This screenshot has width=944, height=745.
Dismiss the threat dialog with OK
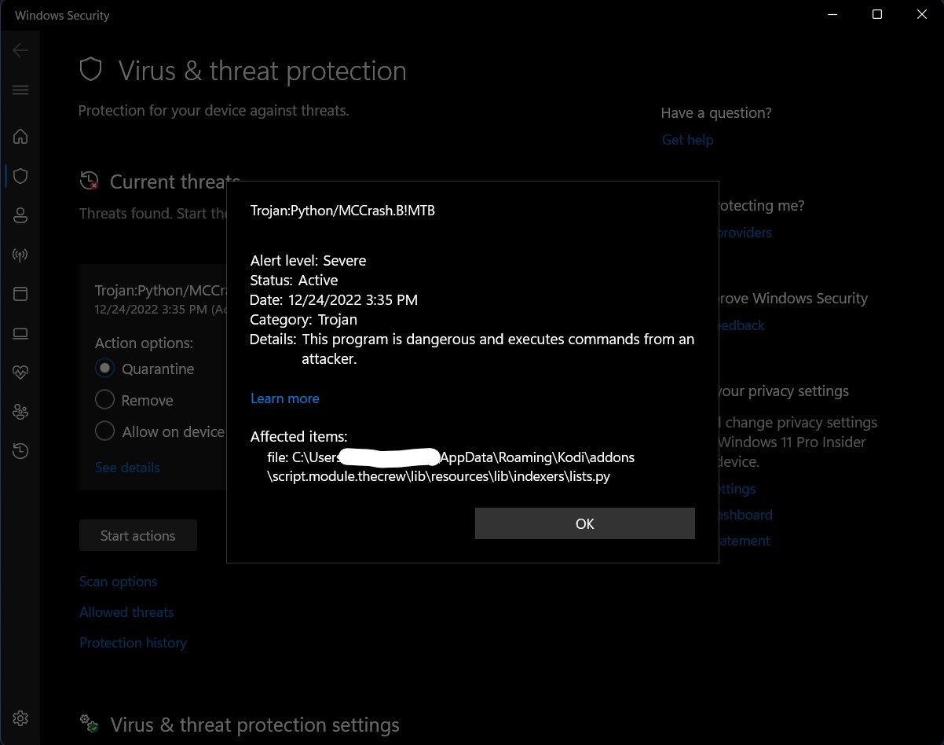(x=584, y=523)
